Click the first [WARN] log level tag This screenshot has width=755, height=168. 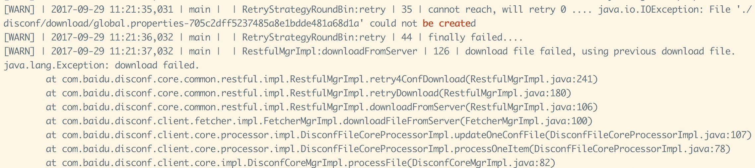pos(19,10)
